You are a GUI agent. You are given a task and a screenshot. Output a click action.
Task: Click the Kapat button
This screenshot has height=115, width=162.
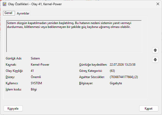[149, 108]
